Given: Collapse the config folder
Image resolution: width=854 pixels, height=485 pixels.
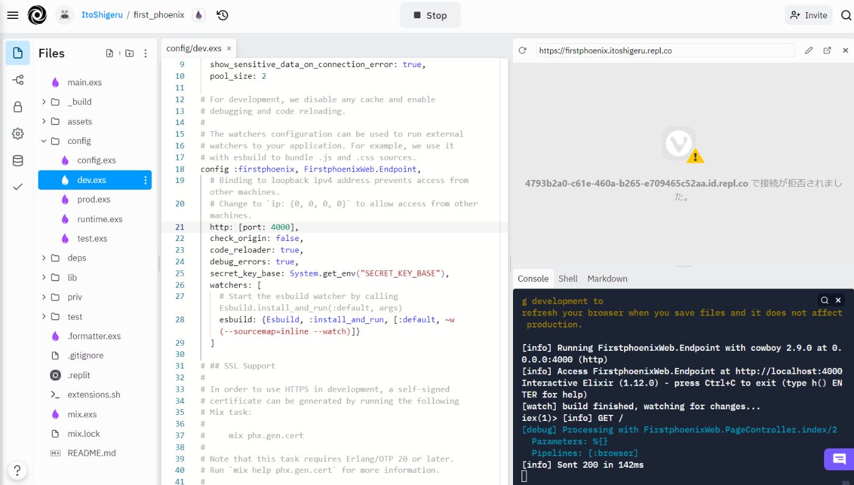Looking at the screenshot, I should [x=43, y=140].
